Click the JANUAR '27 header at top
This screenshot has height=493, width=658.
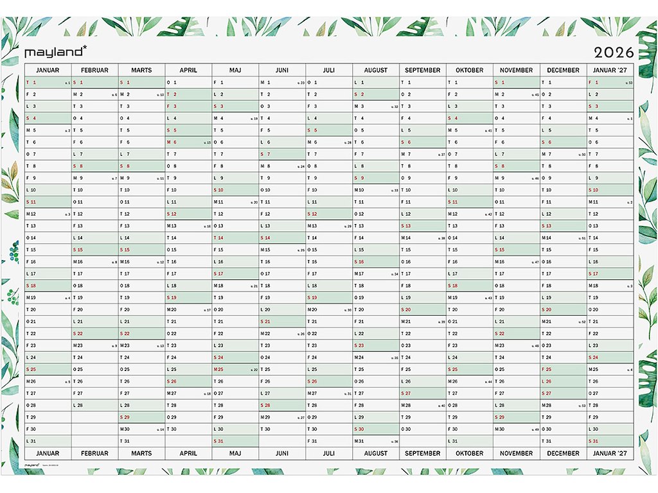(610, 70)
